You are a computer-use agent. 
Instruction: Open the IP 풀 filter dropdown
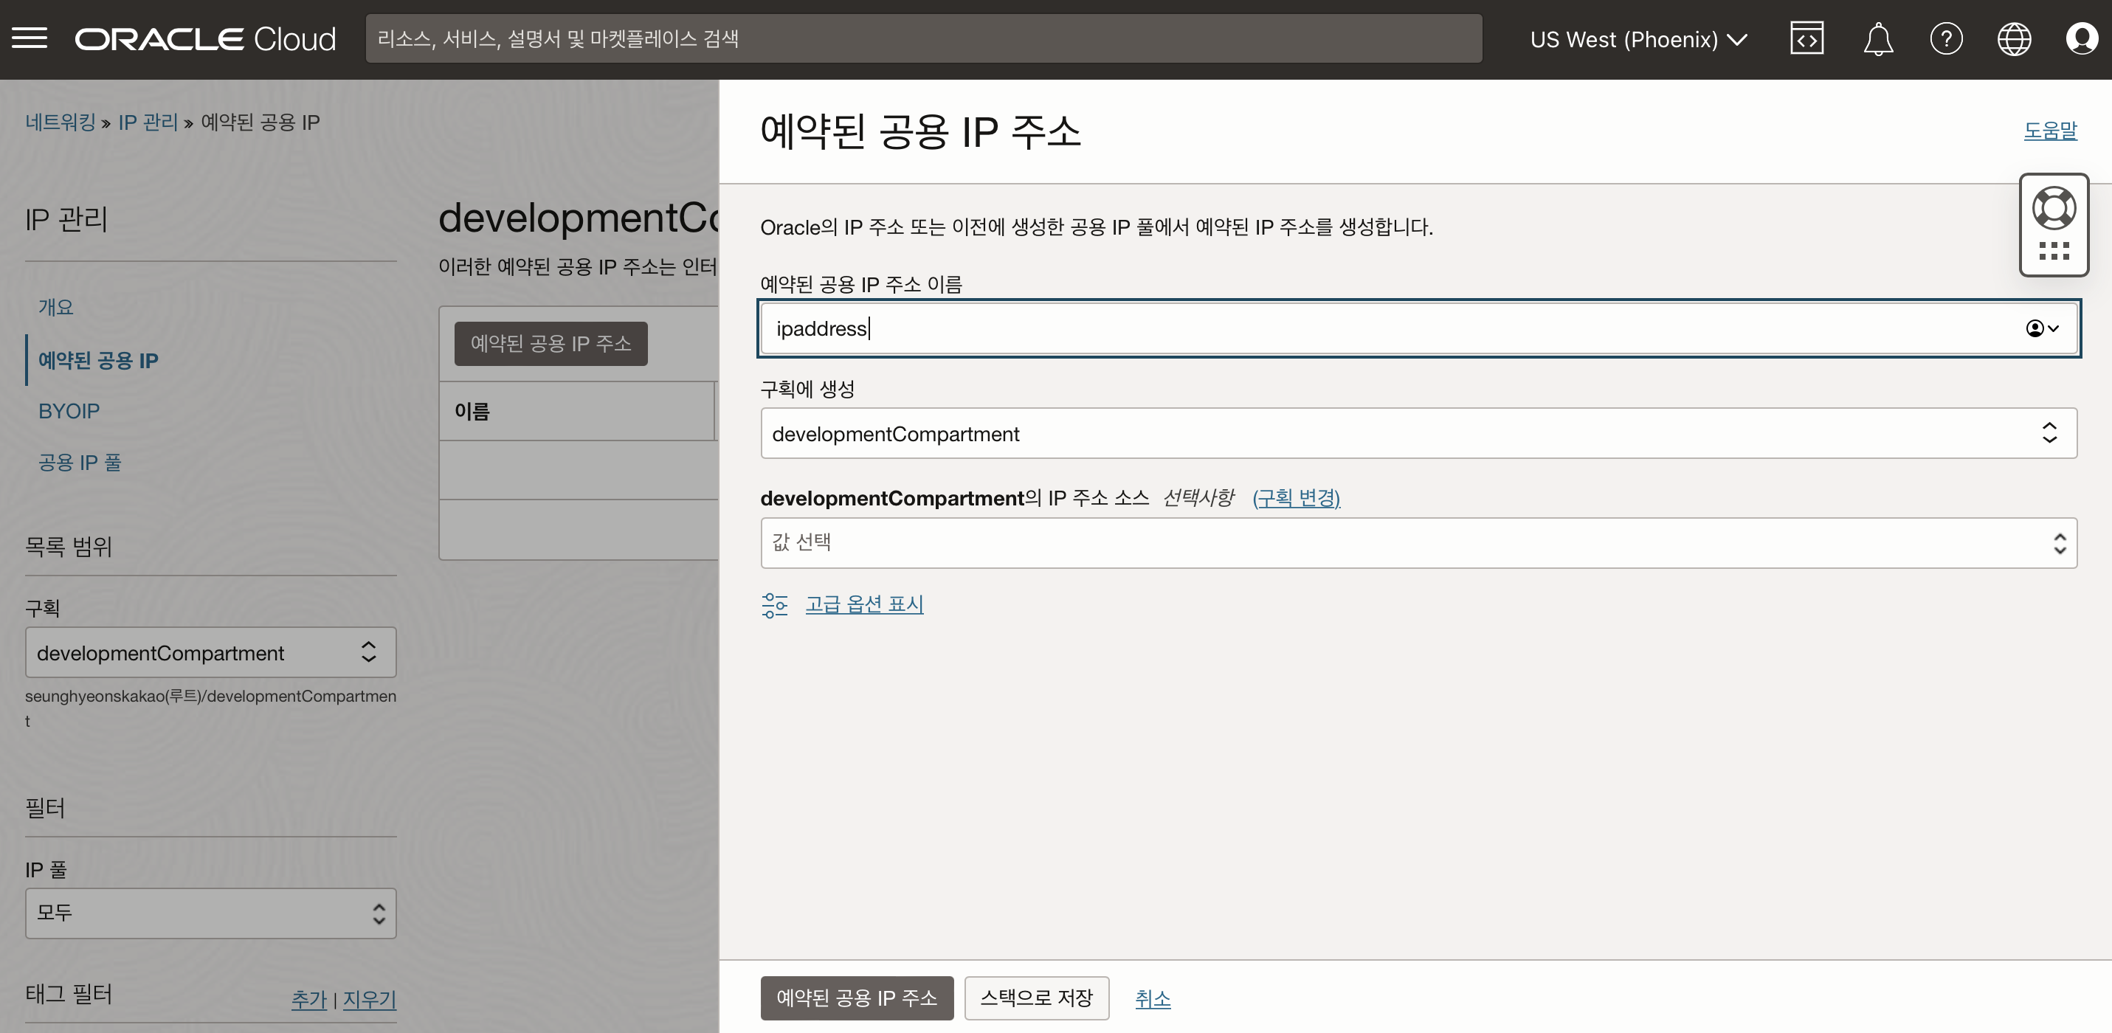coord(210,913)
